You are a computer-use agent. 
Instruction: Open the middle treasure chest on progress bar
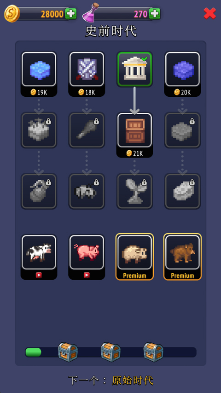(110, 352)
